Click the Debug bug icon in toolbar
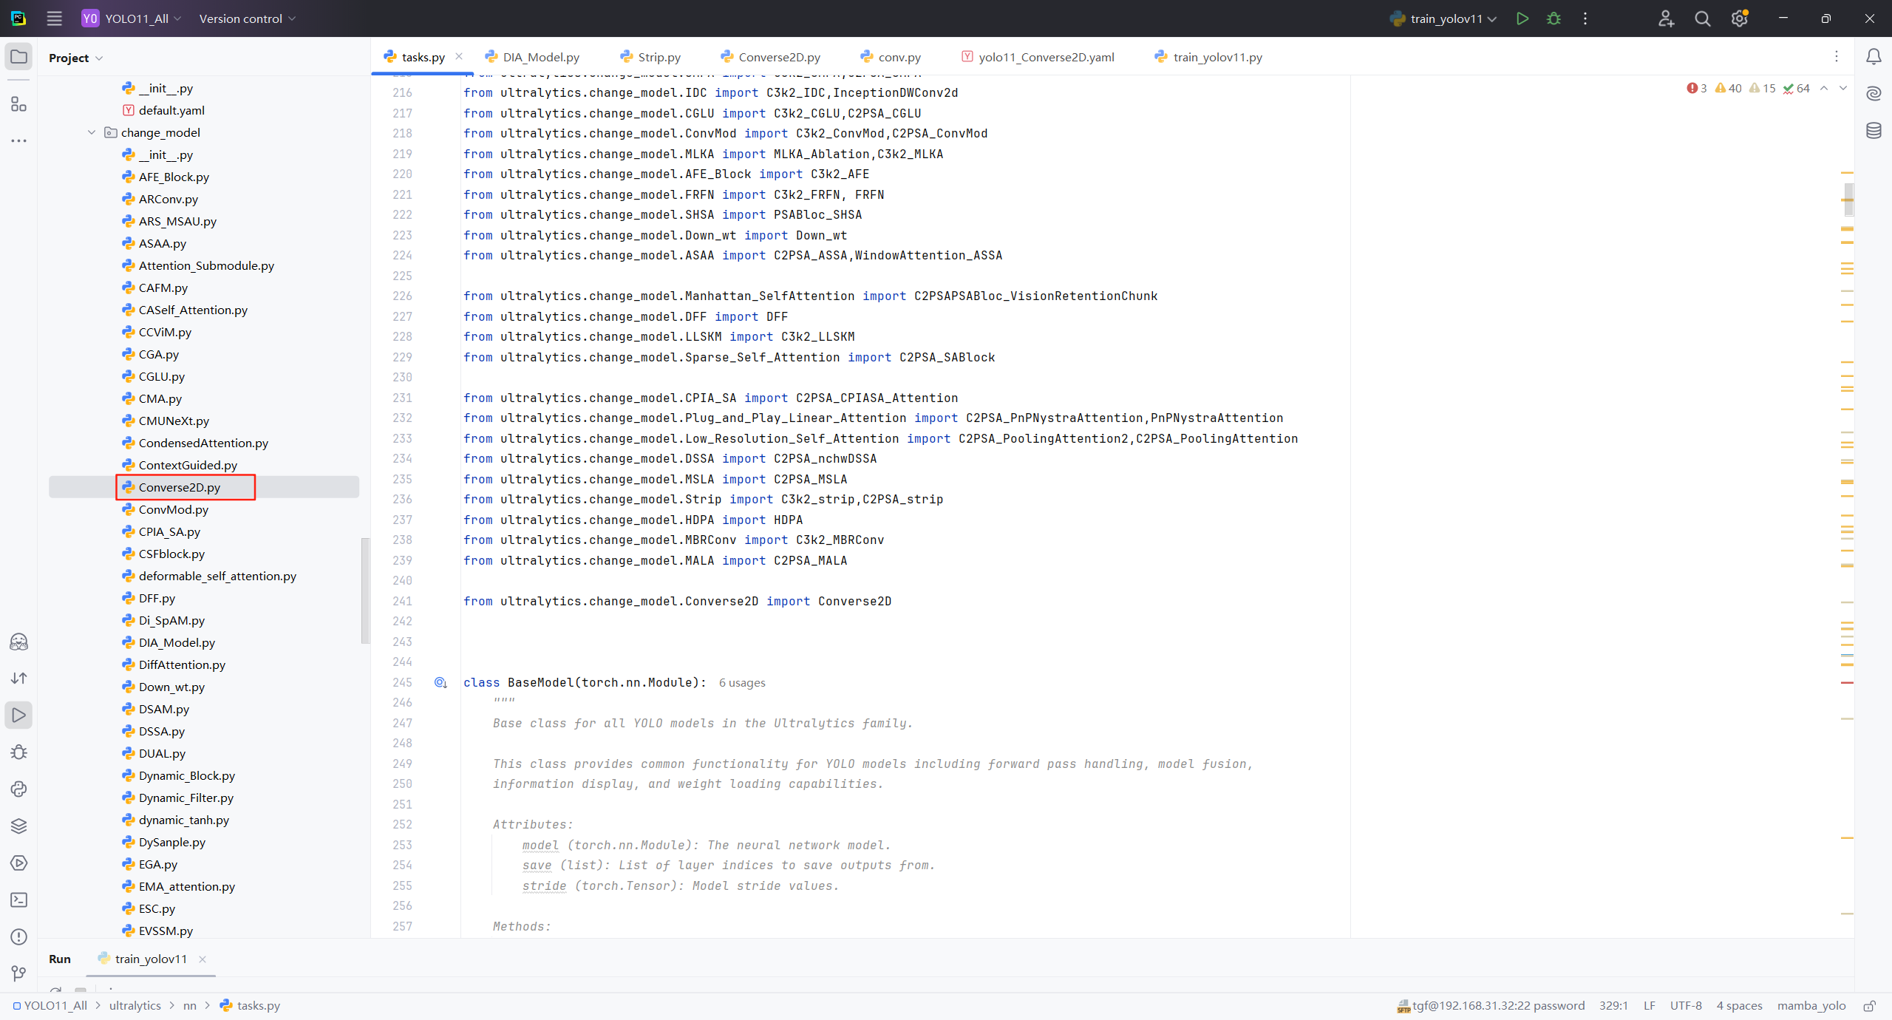1892x1020 pixels. pyautogui.click(x=1554, y=18)
